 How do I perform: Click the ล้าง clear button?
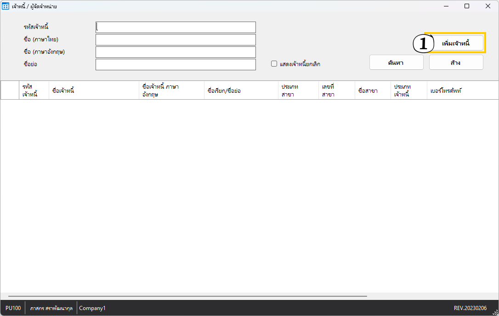click(456, 62)
